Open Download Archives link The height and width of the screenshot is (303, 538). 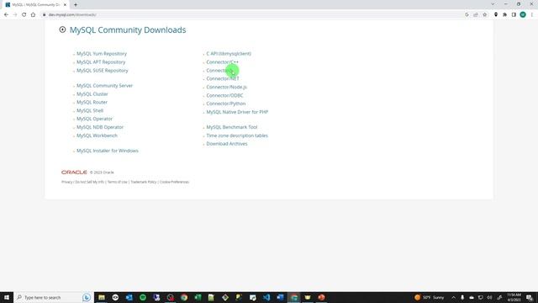click(227, 144)
